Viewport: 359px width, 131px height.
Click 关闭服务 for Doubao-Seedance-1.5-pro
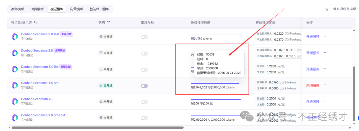[x=312, y=85]
